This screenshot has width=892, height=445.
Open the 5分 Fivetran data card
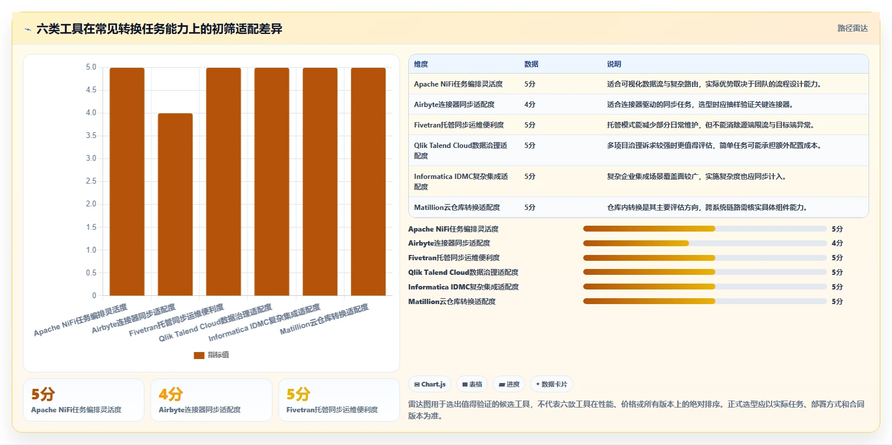[339, 400]
